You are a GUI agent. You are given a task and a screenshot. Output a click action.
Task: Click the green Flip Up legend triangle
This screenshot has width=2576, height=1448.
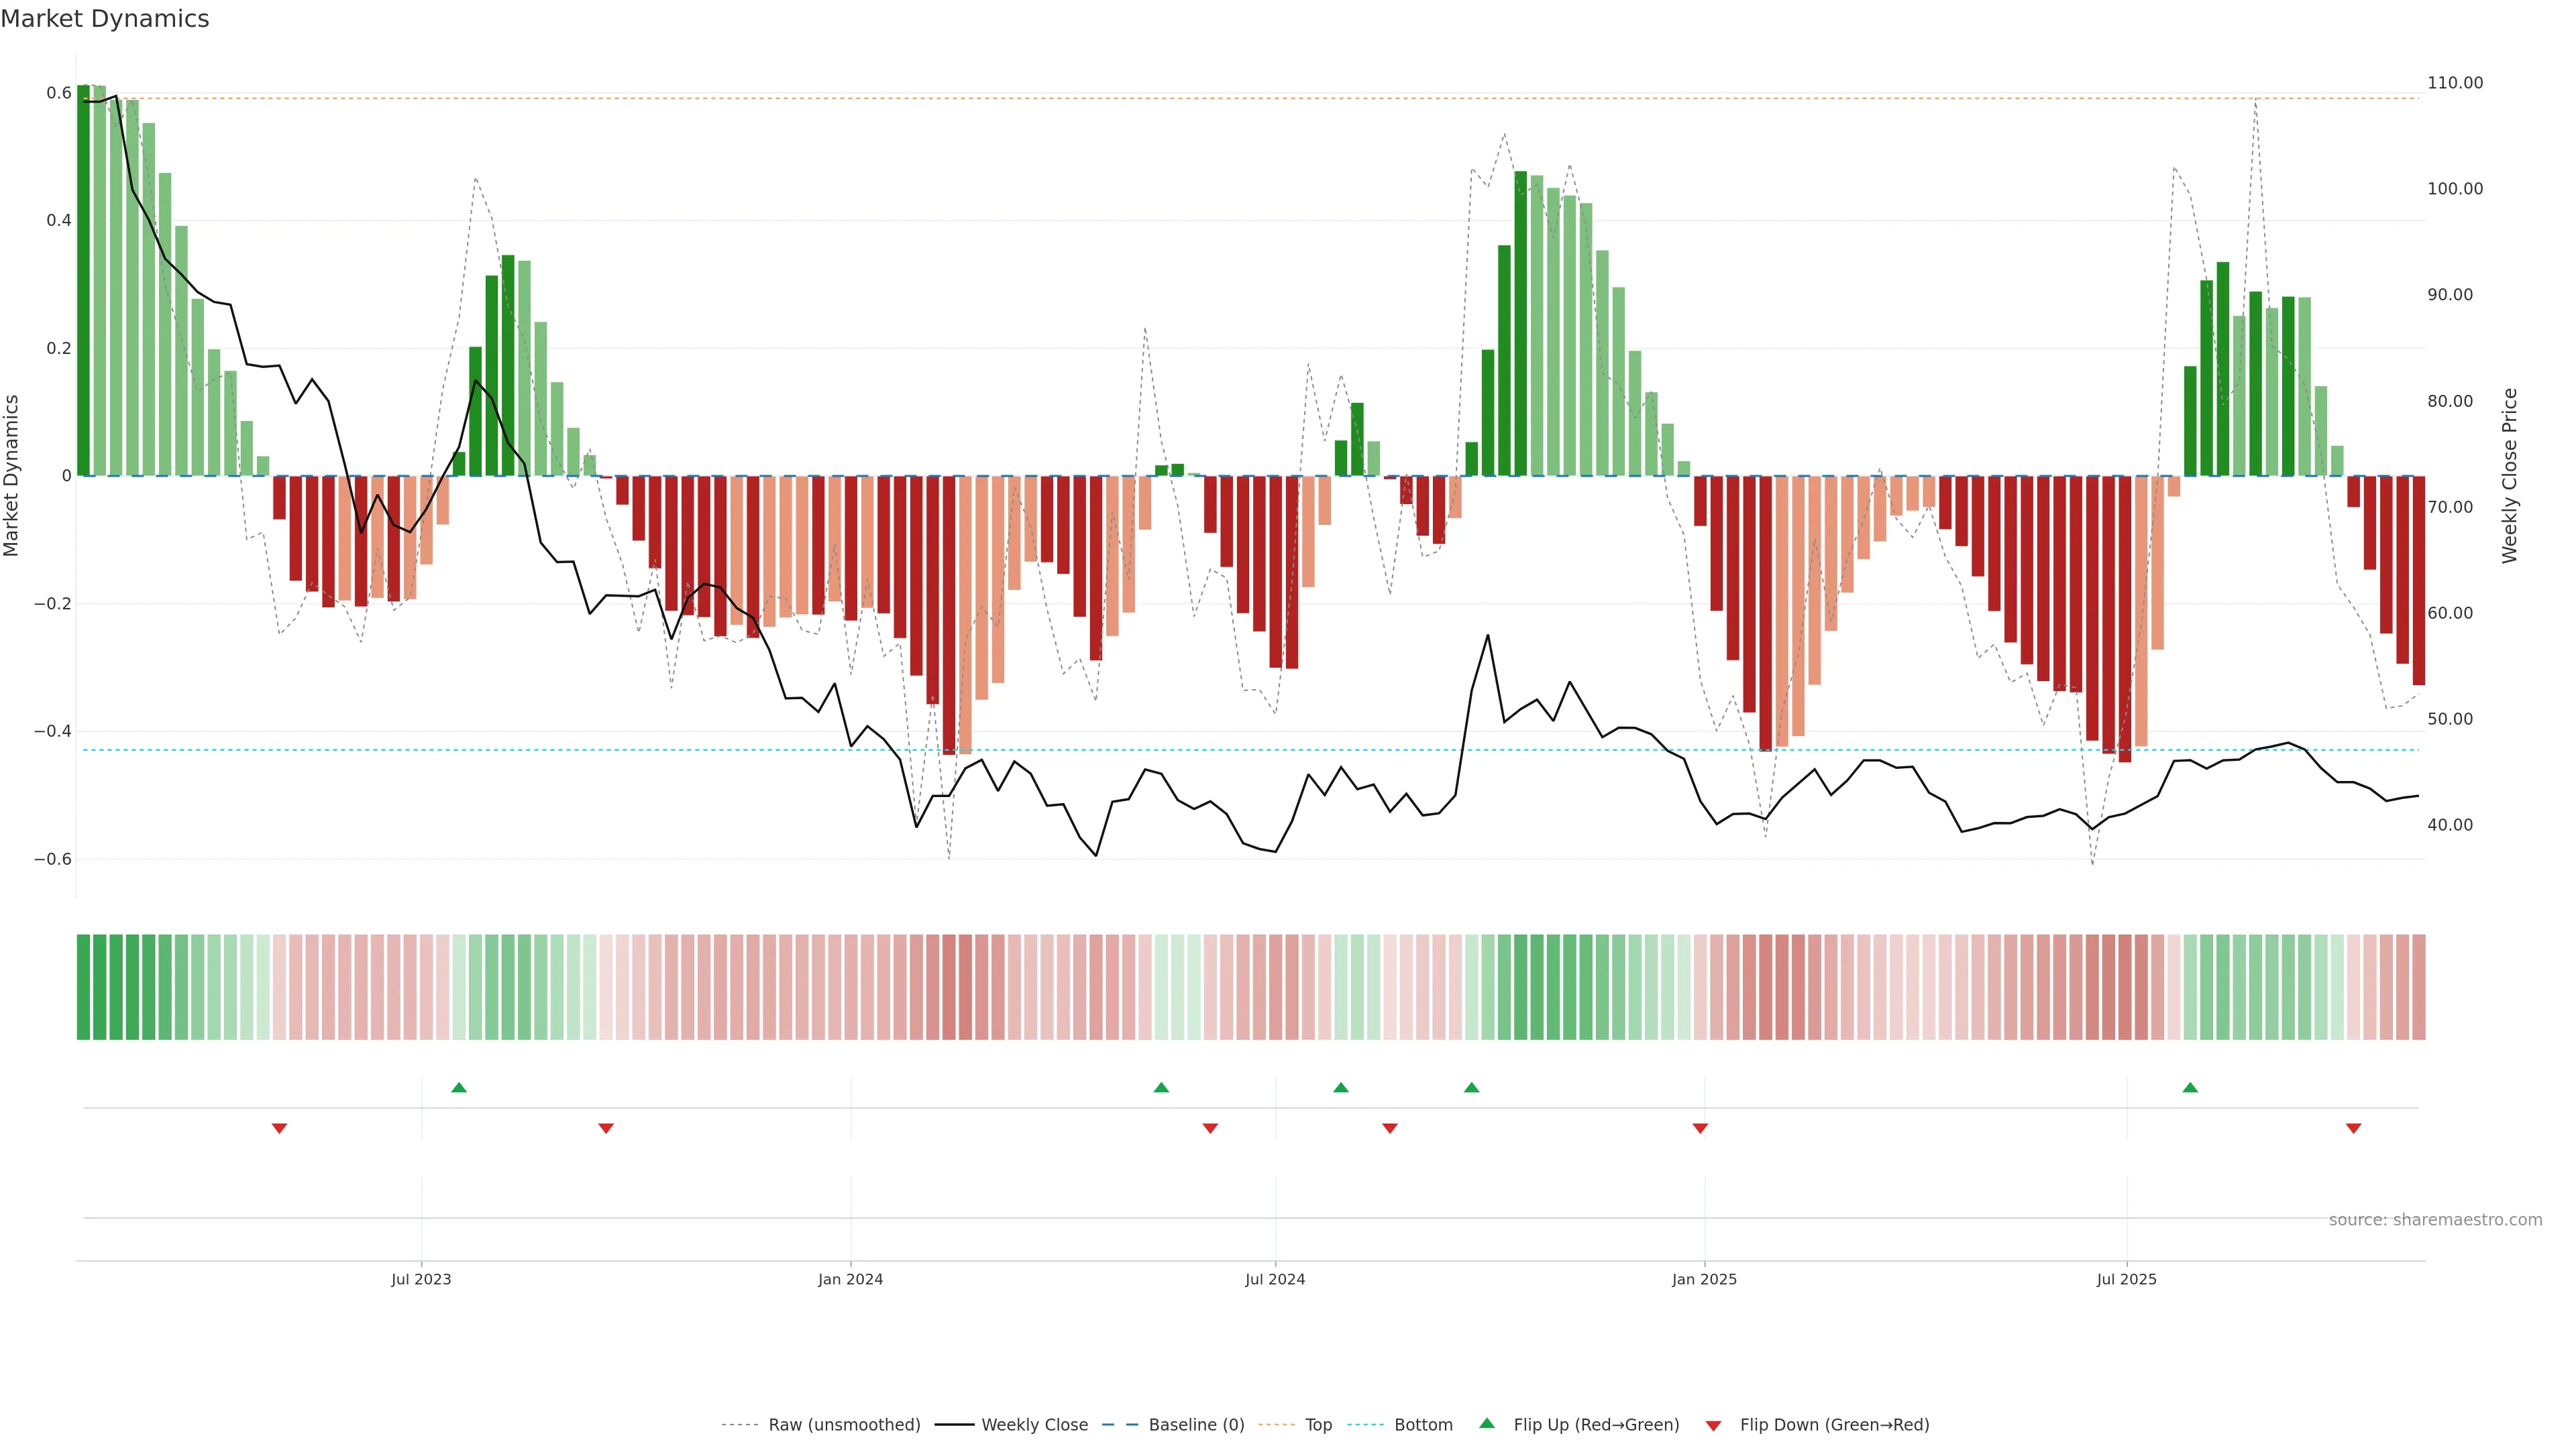click(1487, 1423)
